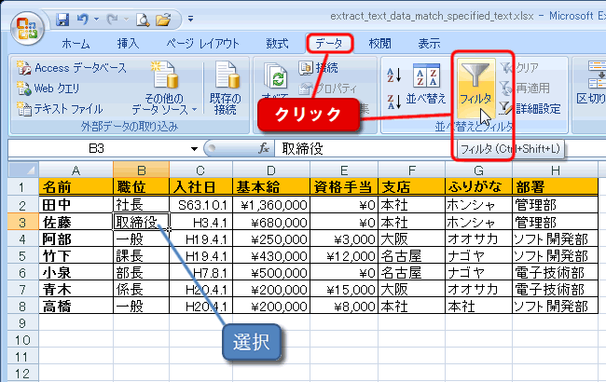Open undo history dropdown arrow

[96, 19]
